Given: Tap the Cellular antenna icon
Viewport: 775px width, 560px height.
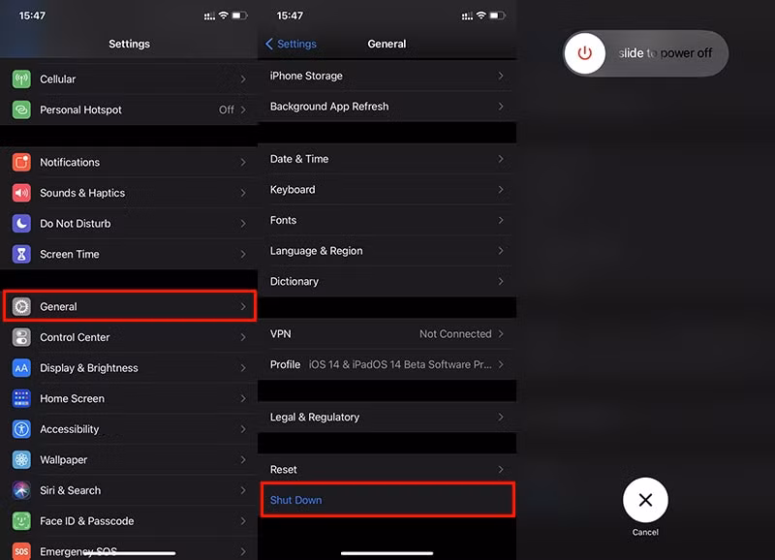Looking at the screenshot, I should click(21, 79).
